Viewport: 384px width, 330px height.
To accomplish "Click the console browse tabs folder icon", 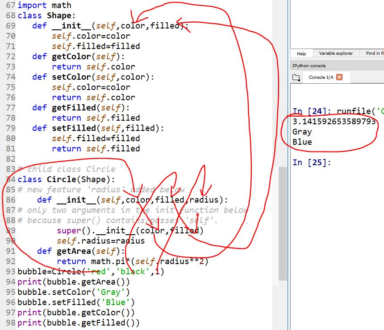I will pyautogui.click(x=296, y=77).
